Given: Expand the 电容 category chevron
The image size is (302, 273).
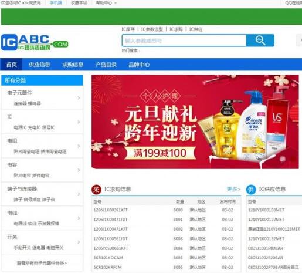Looking at the screenshot, I should [79, 170].
